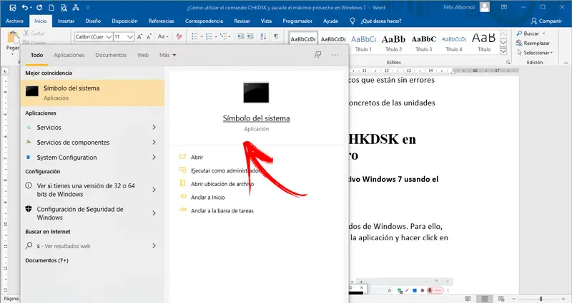Decrease font size with the smaller A icon
This screenshot has width=572, height=303.
tap(149, 37)
